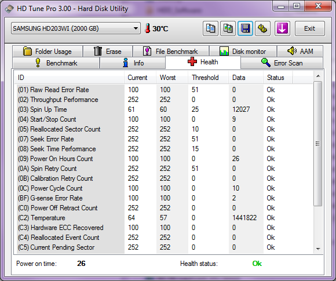Click the 30°C temperature reading
Image resolution: width=336 pixels, height=281 pixels.
tap(160, 28)
